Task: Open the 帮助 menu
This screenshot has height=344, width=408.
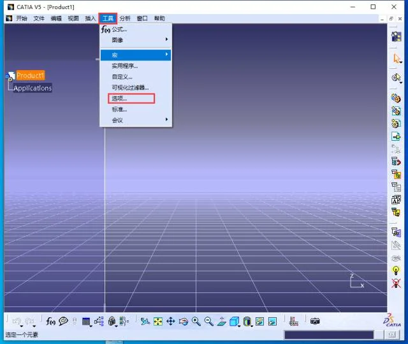Action: 159,18
